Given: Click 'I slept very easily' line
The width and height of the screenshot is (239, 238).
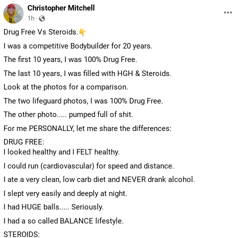Looking at the screenshot, I should (65, 193).
